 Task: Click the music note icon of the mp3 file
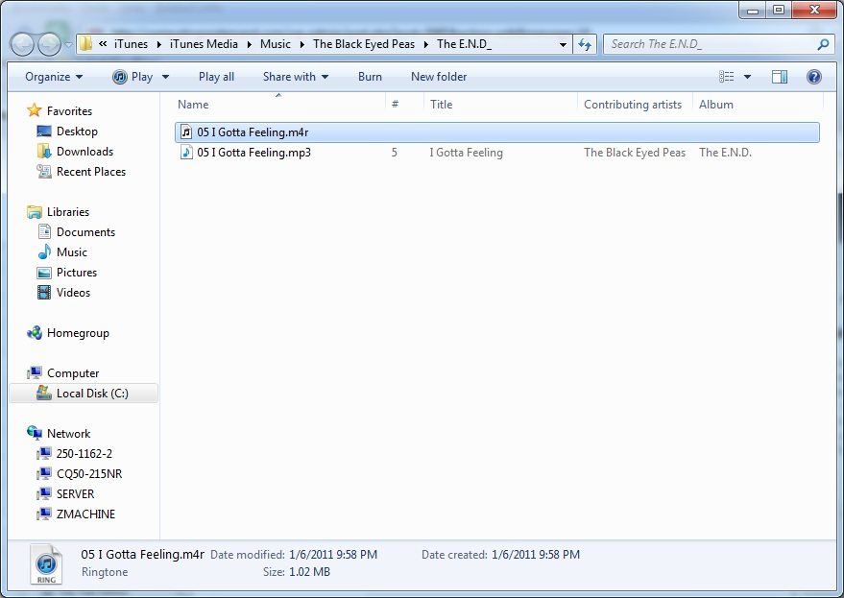[186, 153]
